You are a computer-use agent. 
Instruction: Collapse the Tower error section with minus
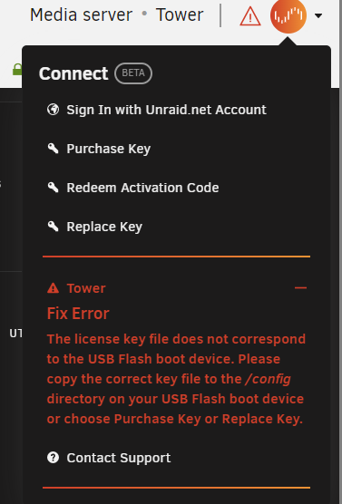(x=300, y=287)
